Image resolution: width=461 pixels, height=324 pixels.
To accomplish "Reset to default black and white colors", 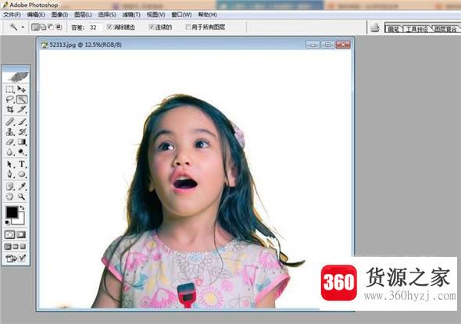I will (7, 223).
